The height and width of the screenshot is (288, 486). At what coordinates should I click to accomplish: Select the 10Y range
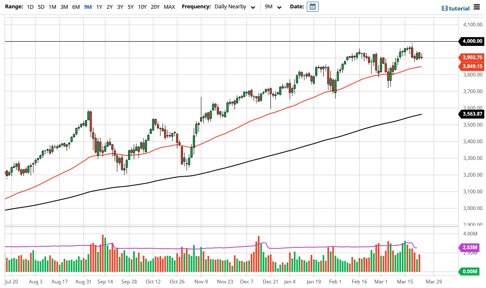(142, 7)
